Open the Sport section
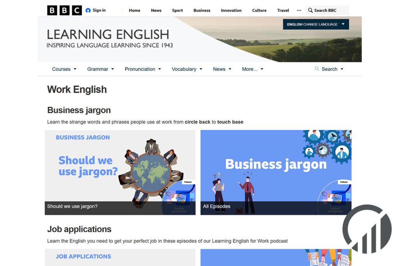The height and width of the screenshot is (266, 399). point(177,11)
